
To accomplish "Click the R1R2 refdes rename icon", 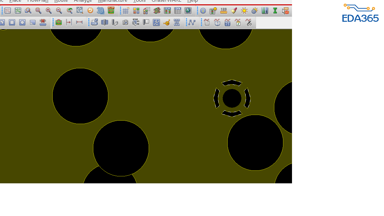I will [x=136, y=22].
